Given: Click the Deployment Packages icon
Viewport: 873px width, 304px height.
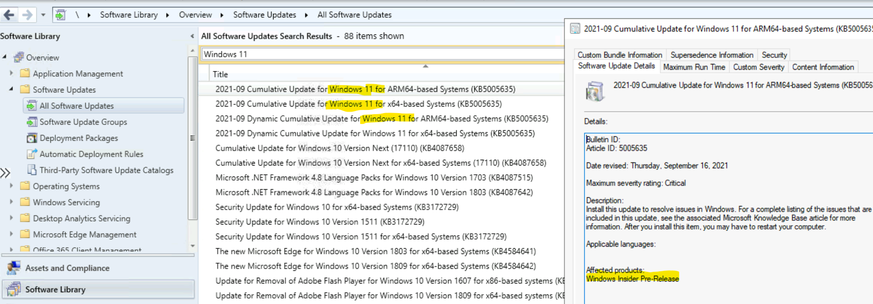Looking at the screenshot, I should pos(32,138).
